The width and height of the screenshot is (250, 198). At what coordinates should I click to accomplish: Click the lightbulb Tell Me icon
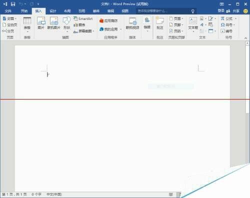click(192, 11)
